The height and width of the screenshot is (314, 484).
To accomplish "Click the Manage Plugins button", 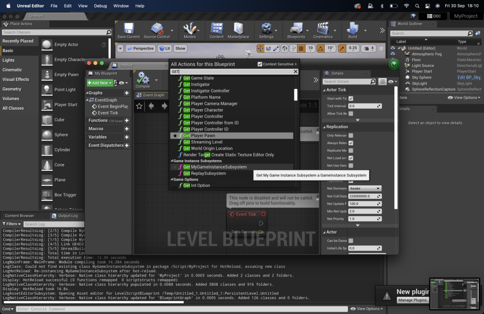I will point(413,300).
